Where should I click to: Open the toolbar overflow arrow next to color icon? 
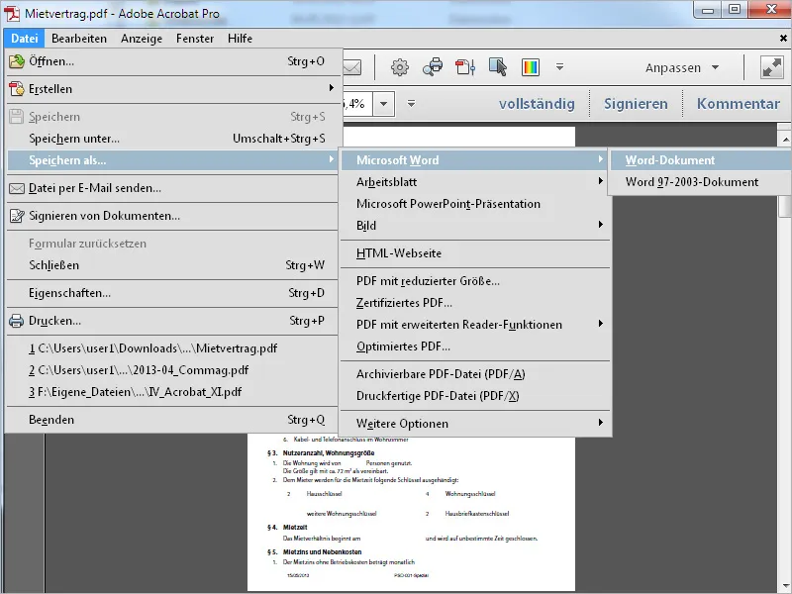(x=559, y=66)
